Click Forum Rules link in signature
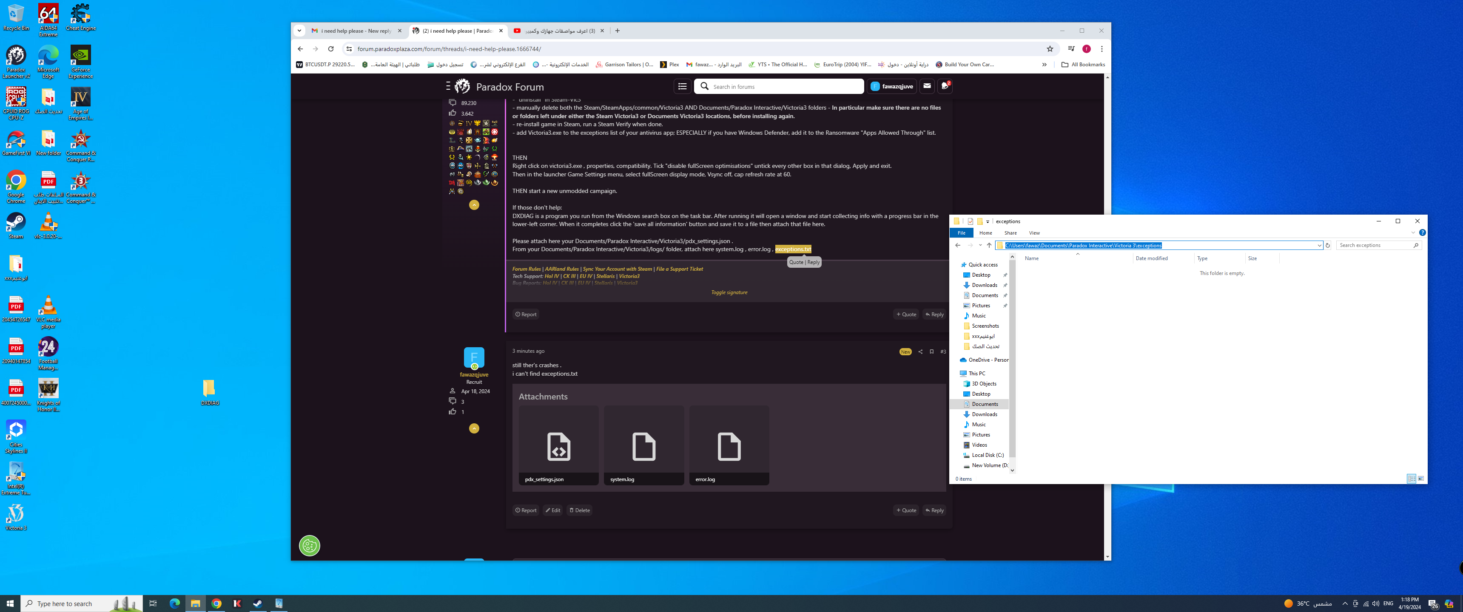The height and width of the screenshot is (612, 1463). [x=526, y=269]
